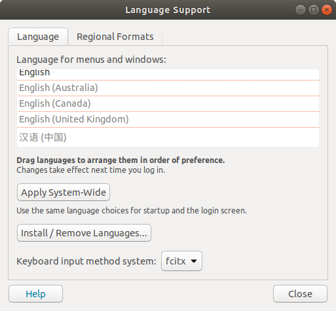Image resolution: width=336 pixels, height=311 pixels.
Task: Click the Language Support title bar text
Action: pyautogui.click(x=168, y=10)
